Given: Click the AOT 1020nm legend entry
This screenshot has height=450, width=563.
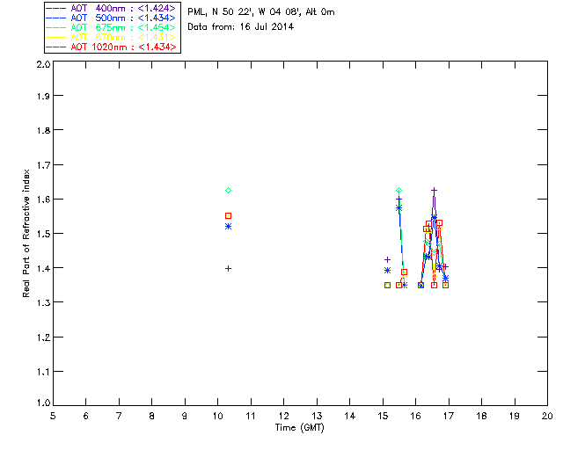Looking at the screenshot, I should 111,47.
